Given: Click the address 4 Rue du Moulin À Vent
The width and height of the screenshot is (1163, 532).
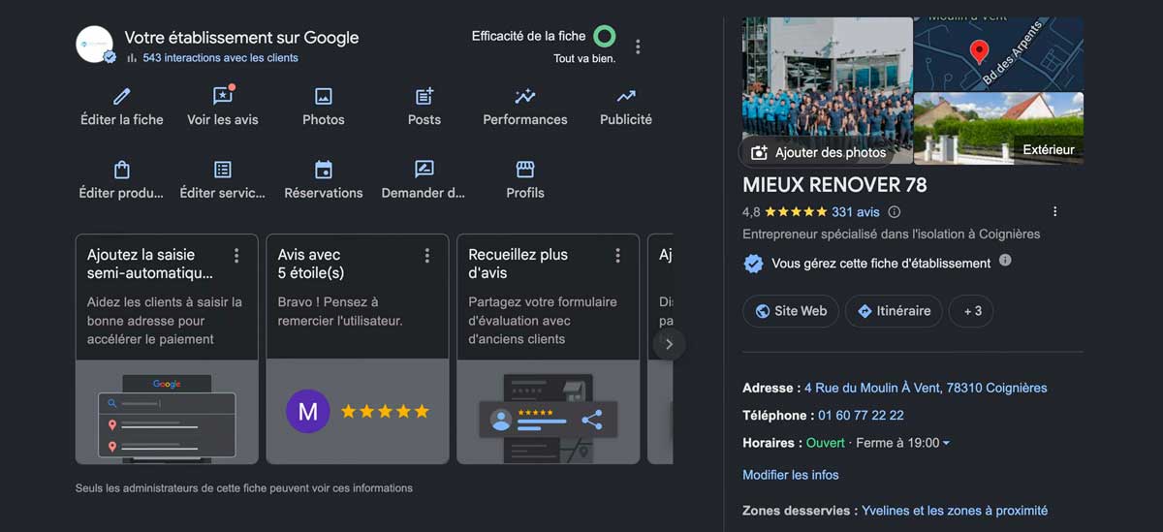Looking at the screenshot, I should [926, 388].
